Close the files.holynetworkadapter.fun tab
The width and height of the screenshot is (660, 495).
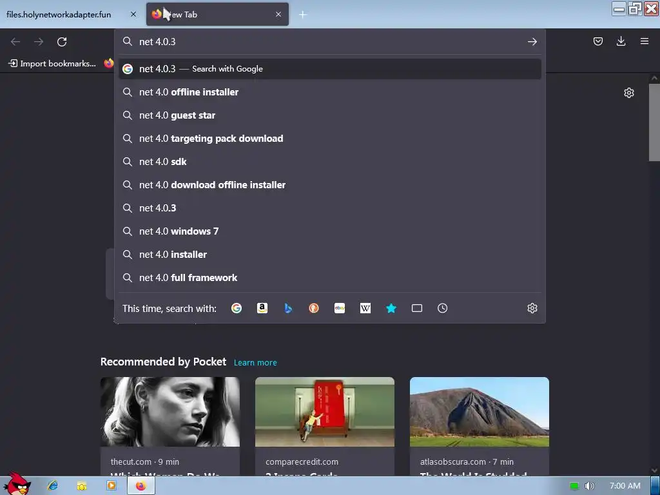[133, 14]
